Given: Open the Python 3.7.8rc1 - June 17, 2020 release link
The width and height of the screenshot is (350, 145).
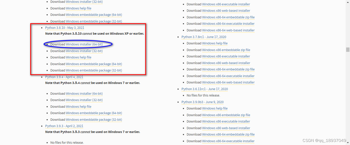Looking at the screenshot, I should point(204,37).
